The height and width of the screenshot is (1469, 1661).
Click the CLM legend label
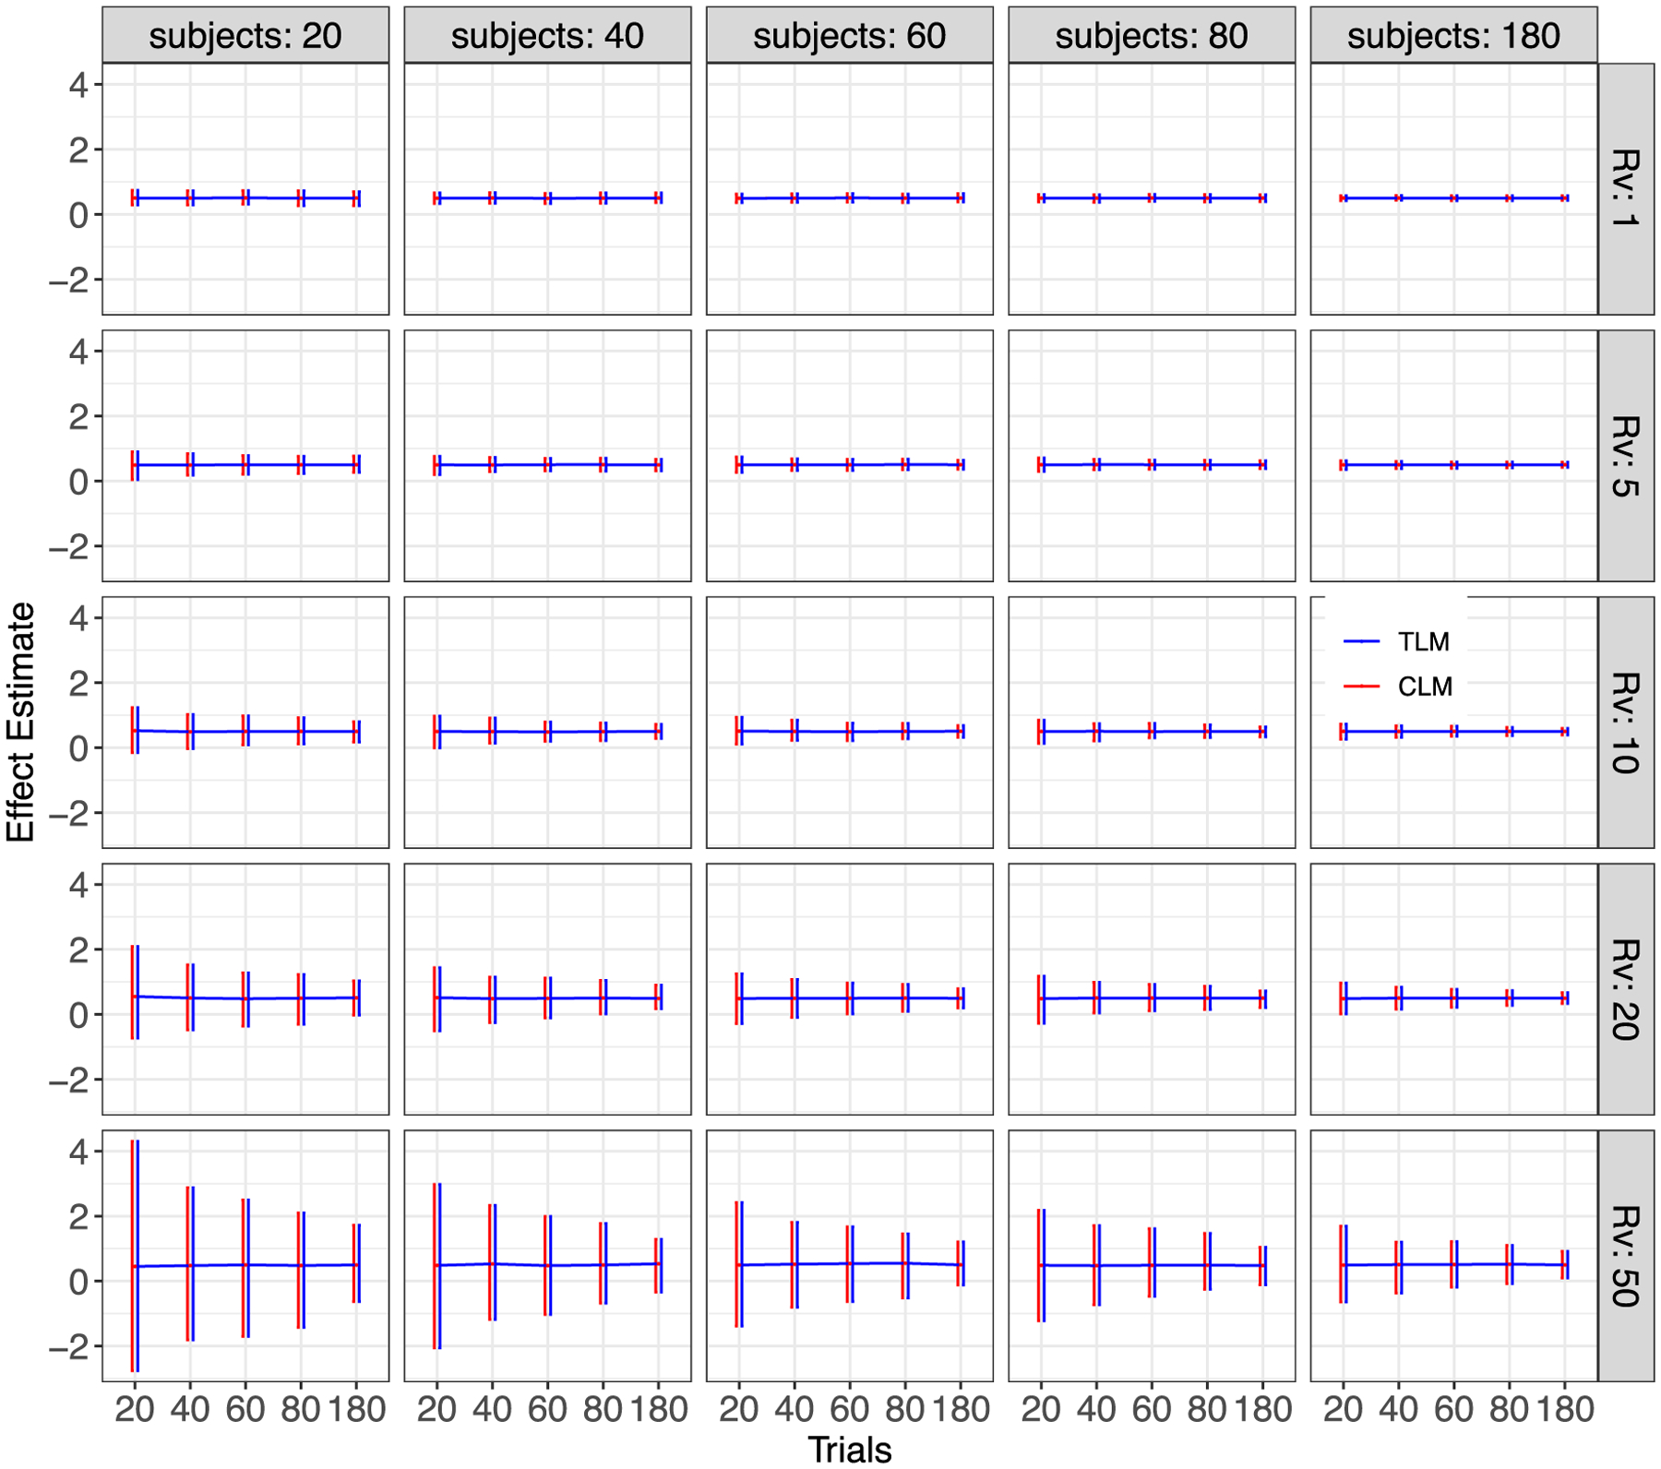tap(1425, 687)
